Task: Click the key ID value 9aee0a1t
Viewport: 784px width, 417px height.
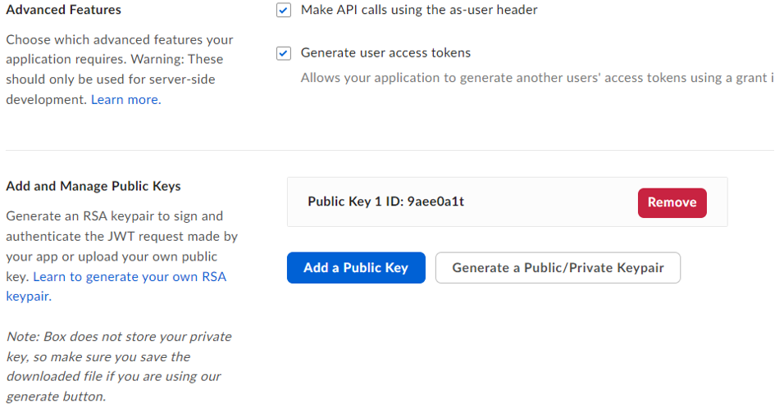Action: (435, 202)
